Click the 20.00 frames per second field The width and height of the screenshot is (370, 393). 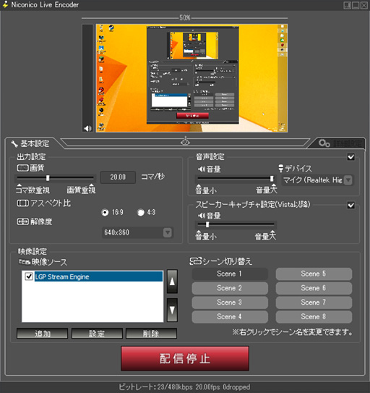coord(118,177)
